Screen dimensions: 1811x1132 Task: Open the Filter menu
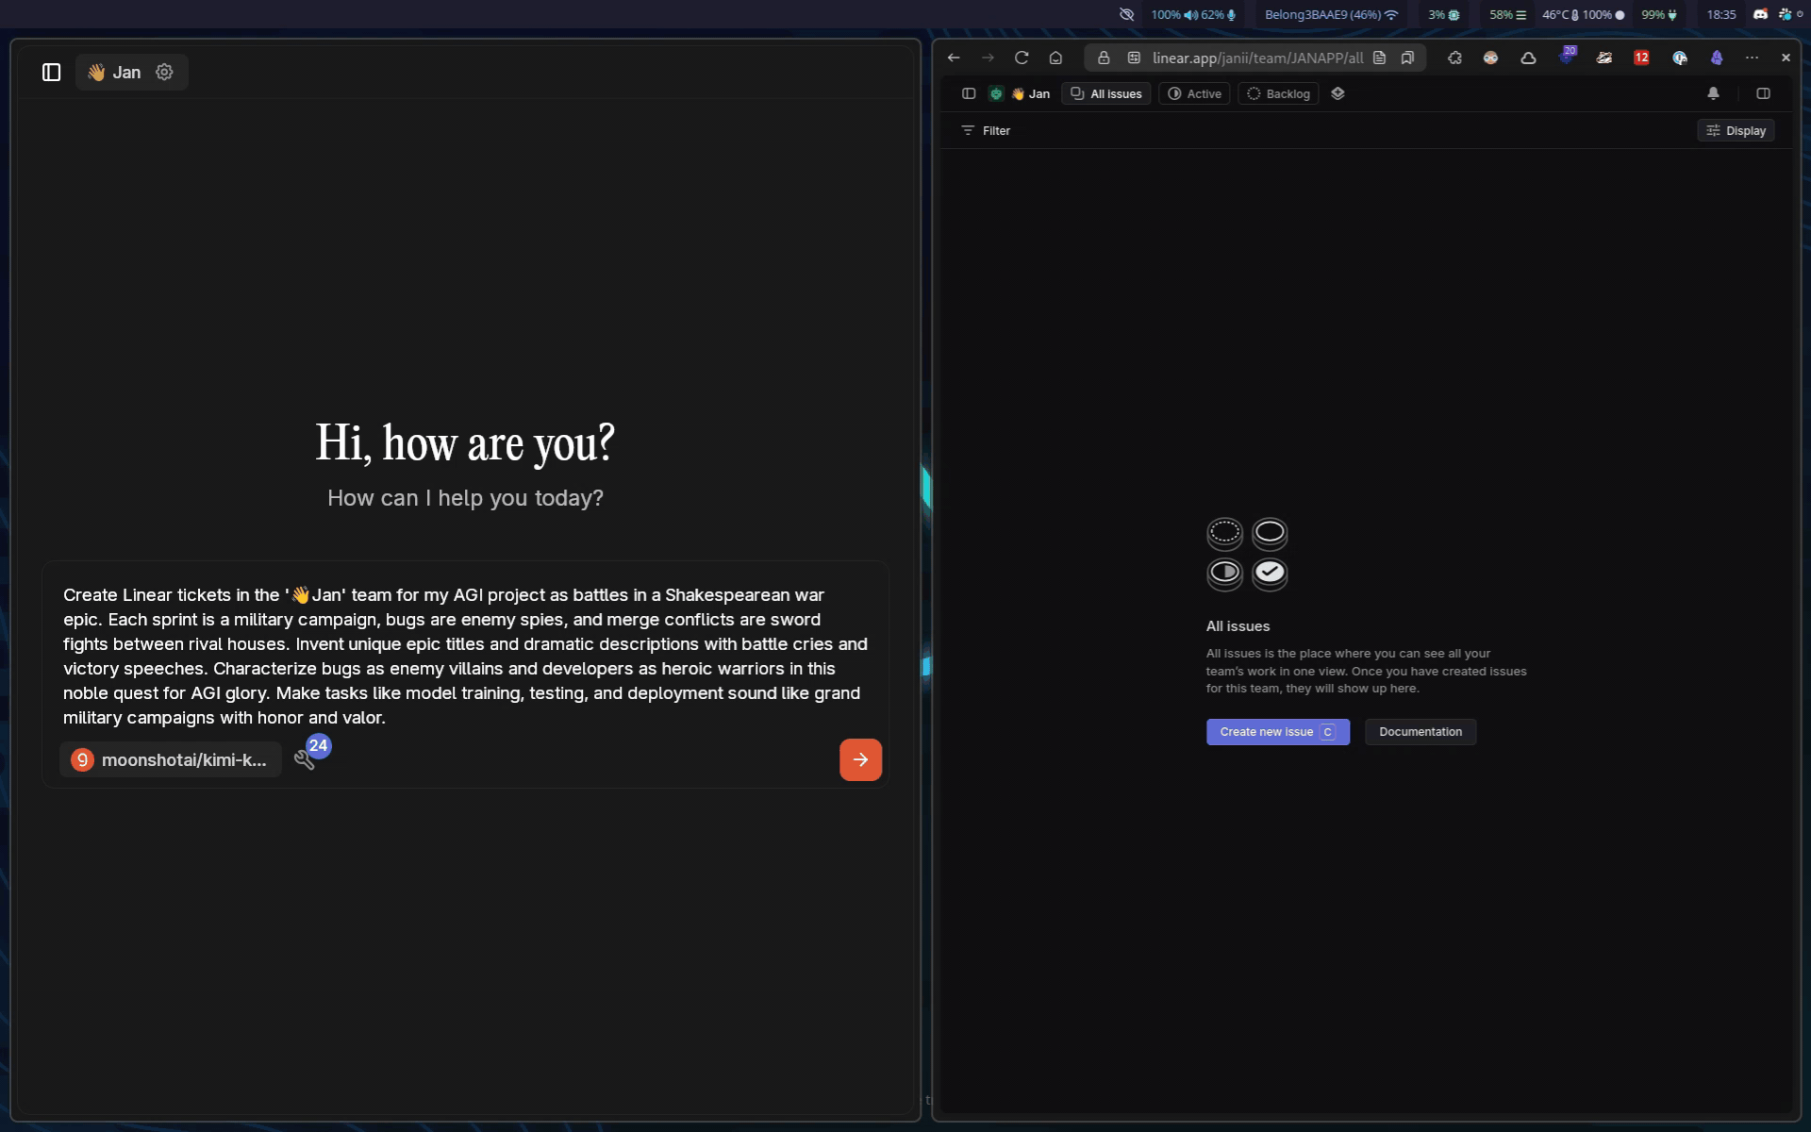point(986,131)
